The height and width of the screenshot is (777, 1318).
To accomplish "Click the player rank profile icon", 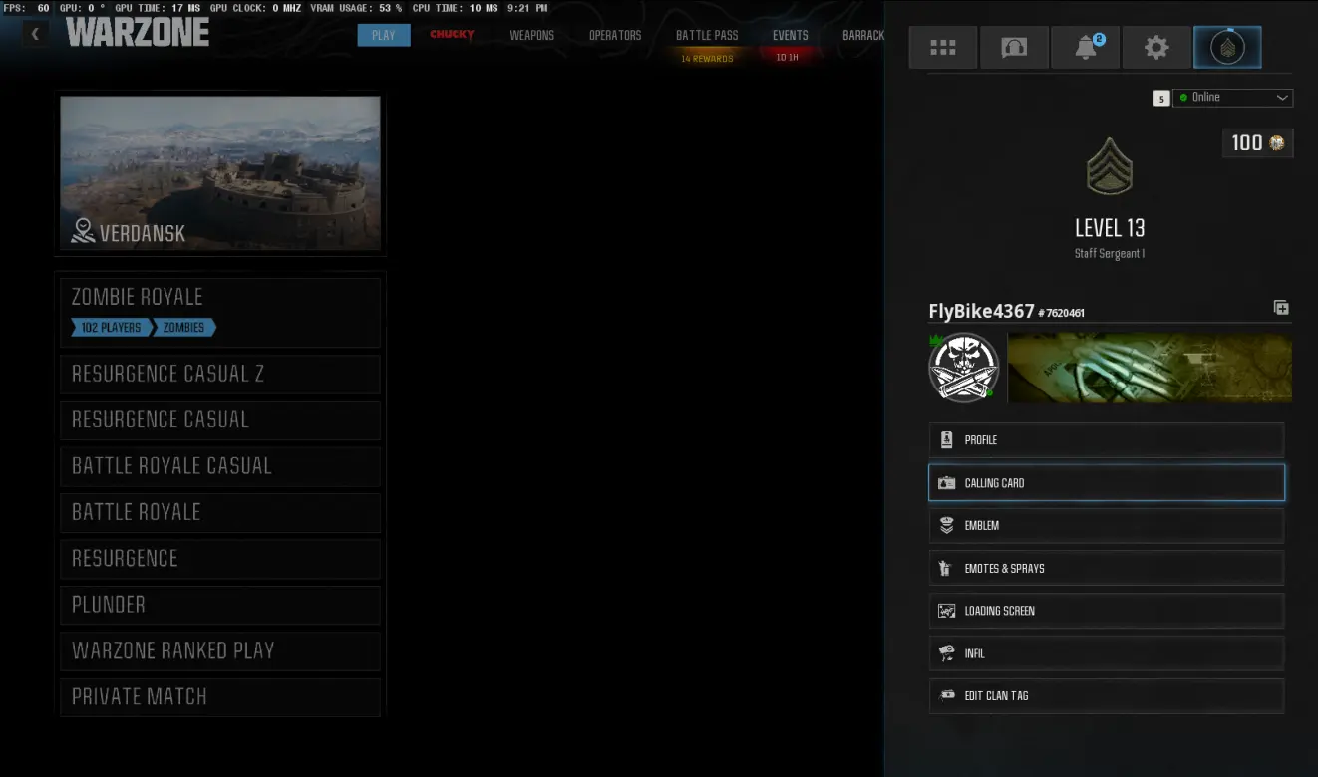I will (x=1227, y=48).
